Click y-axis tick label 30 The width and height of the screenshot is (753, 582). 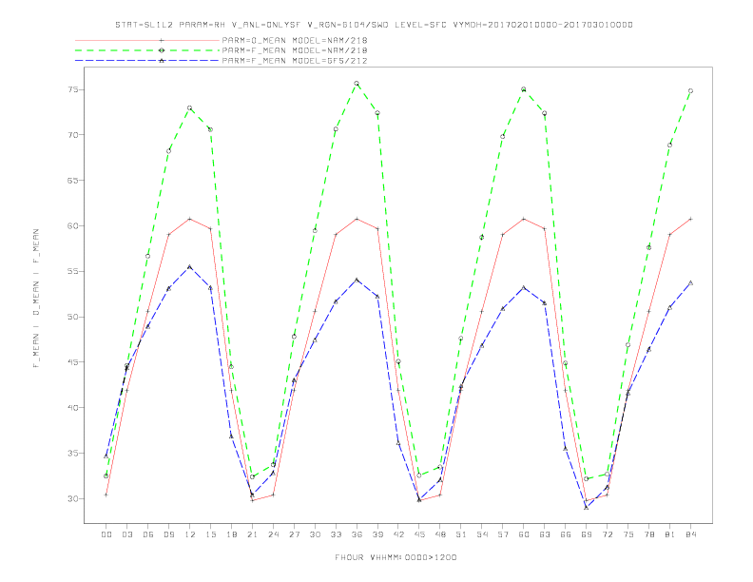73,498
